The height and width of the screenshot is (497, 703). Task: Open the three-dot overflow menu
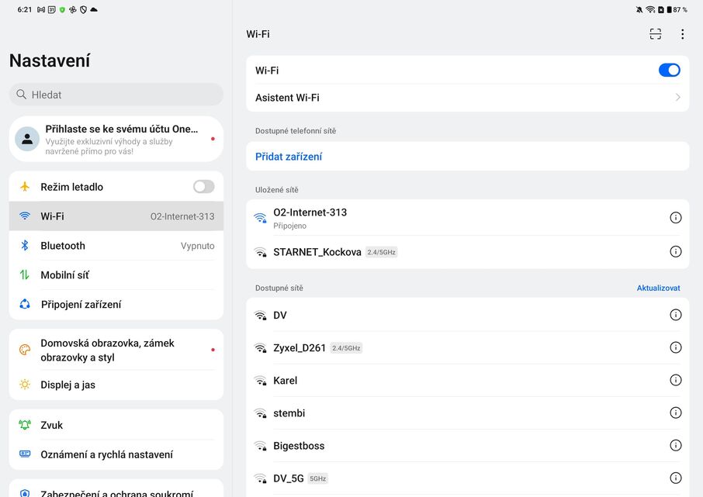pyautogui.click(x=682, y=34)
